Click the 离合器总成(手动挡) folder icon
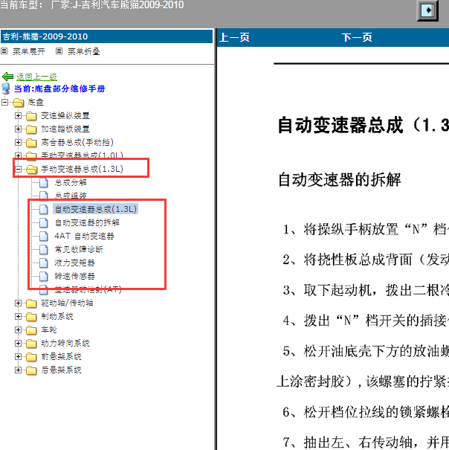The image size is (449, 450). tap(31, 143)
